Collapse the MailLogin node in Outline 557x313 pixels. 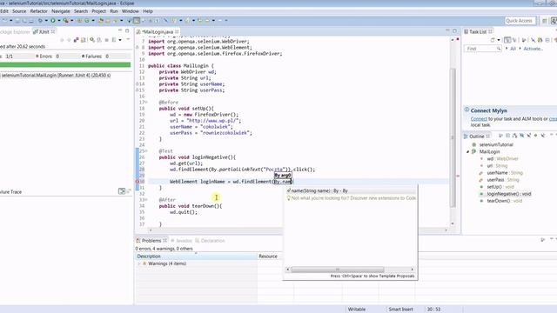click(468, 151)
